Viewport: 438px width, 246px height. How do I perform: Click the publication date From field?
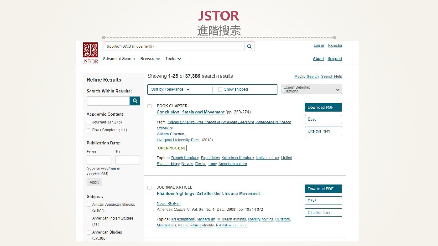(99, 159)
